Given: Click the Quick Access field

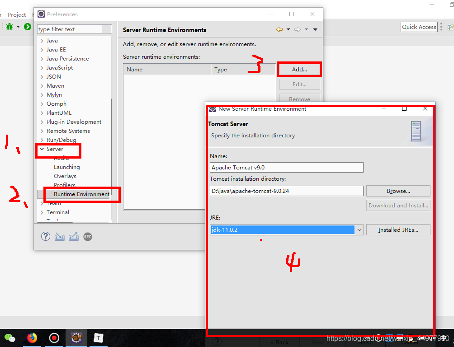Looking at the screenshot, I should pos(419,27).
